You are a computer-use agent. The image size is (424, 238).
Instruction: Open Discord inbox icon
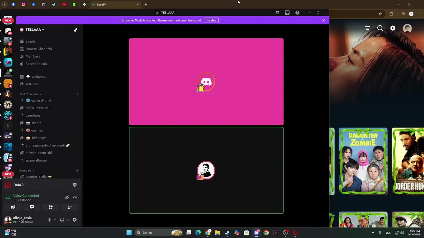(287, 13)
